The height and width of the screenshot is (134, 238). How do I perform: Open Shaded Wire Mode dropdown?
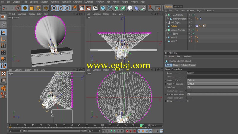point(212,94)
